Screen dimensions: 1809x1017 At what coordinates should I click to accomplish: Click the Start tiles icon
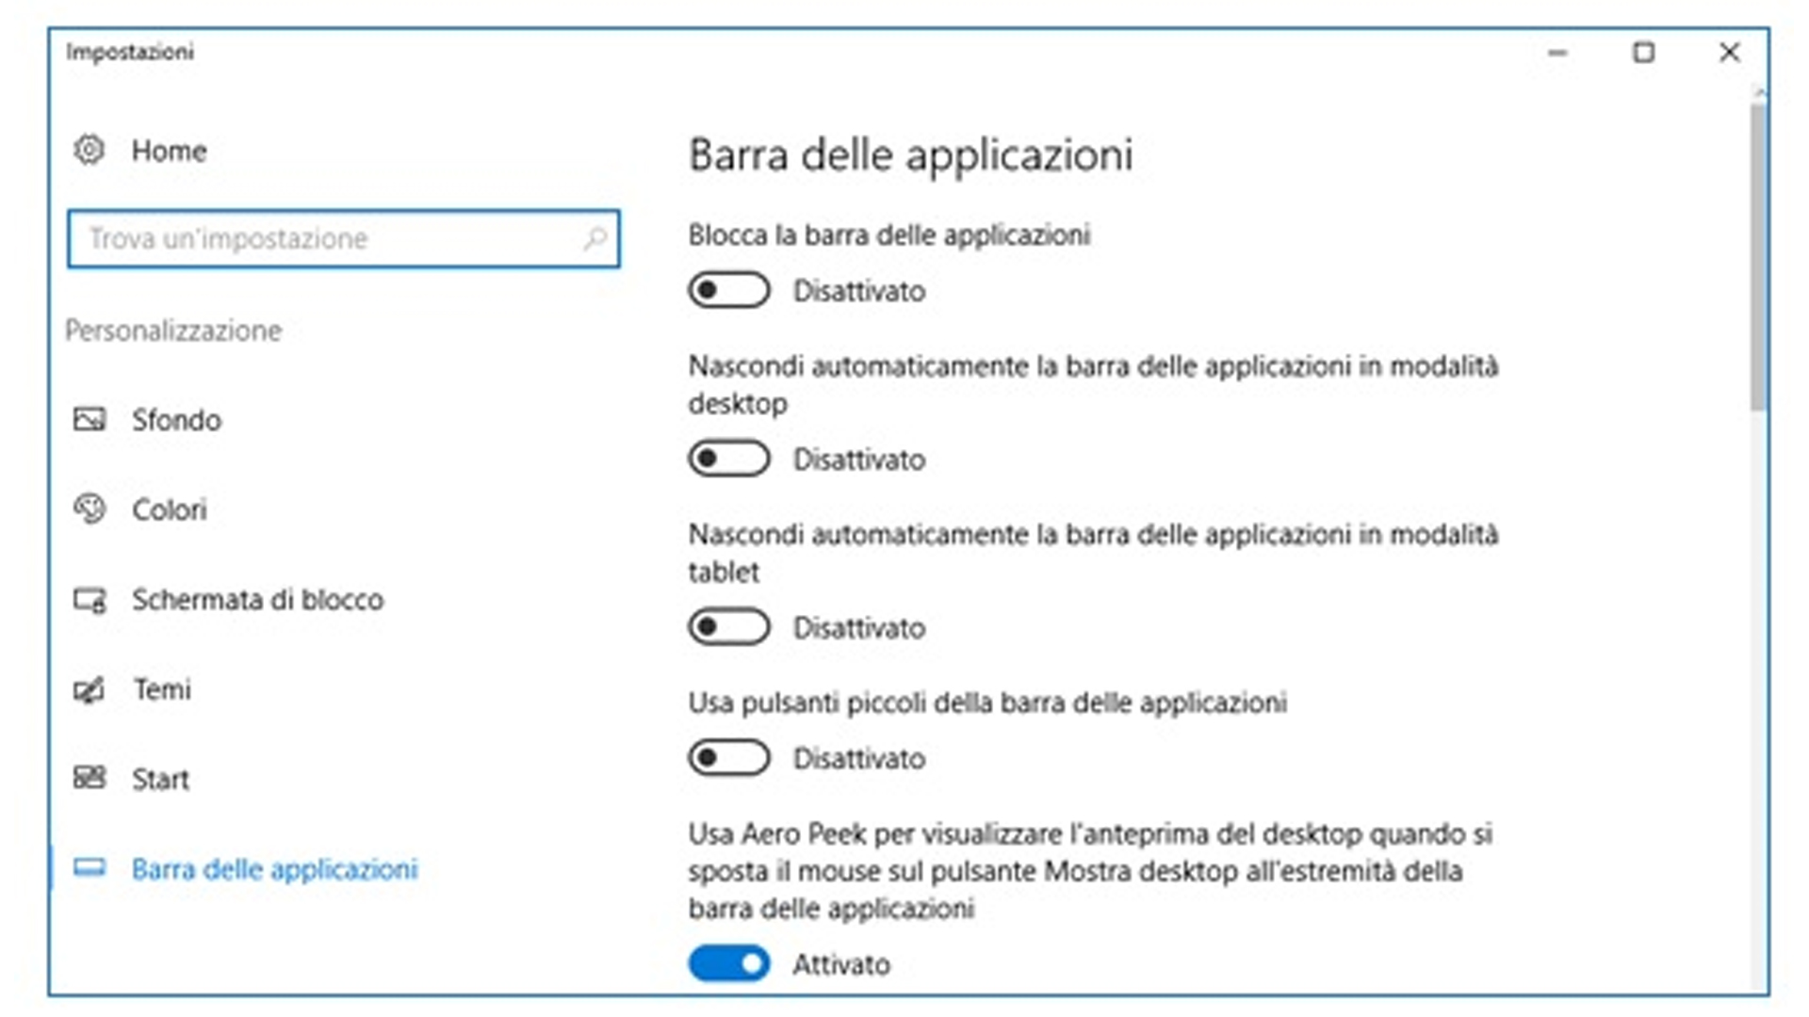click(x=90, y=779)
